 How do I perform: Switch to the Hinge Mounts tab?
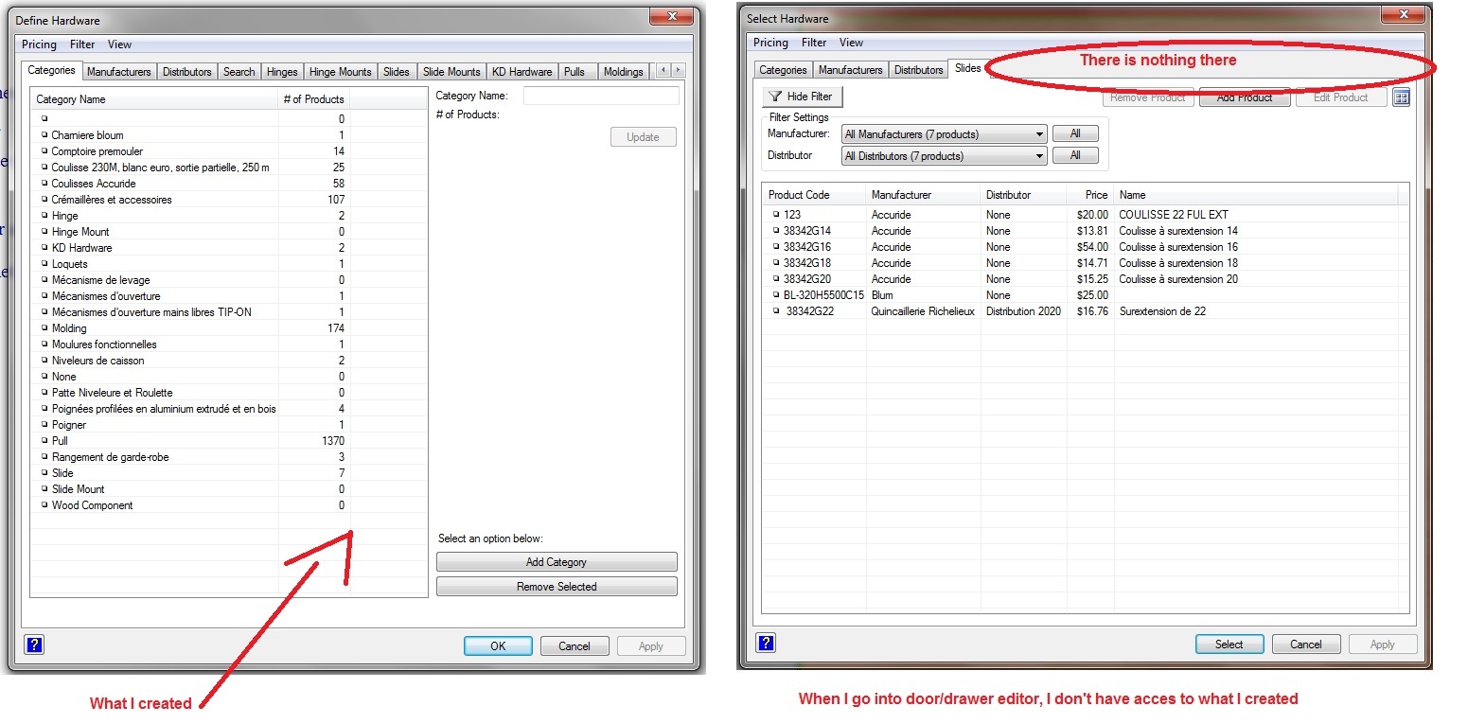click(x=340, y=72)
